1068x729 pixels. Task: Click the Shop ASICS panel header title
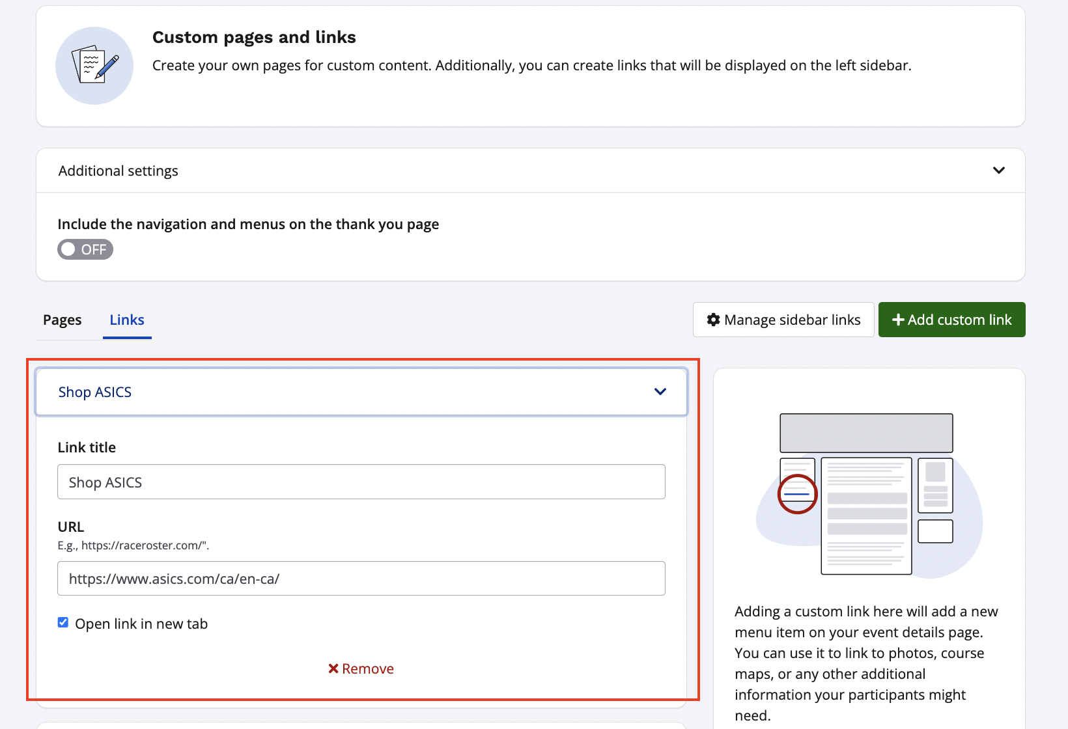pos(95,392)
